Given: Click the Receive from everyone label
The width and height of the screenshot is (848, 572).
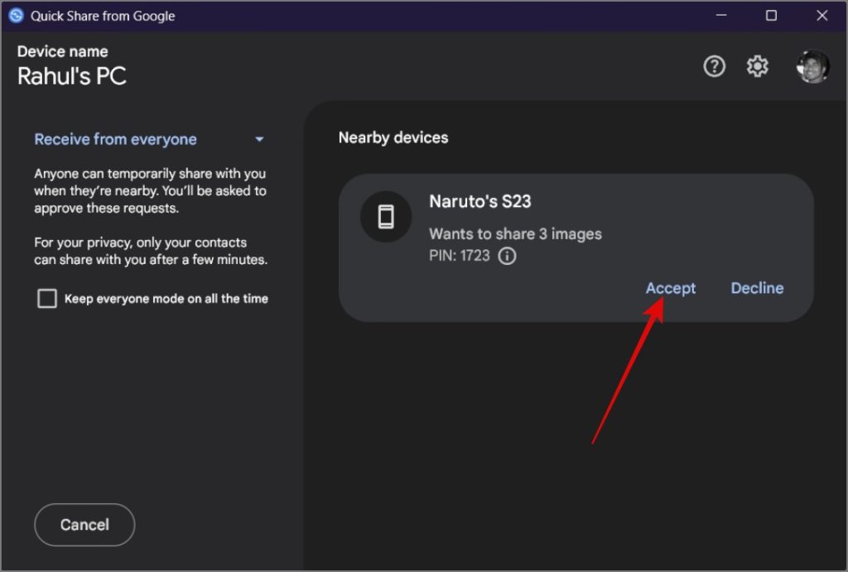Looking at the screenshot, I should [115, 140].
